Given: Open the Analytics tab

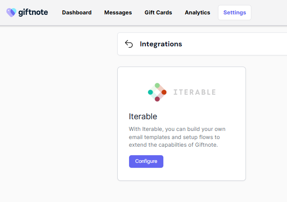Looking at the screenshot, I should pyautogui.click(x=198, y=13).
